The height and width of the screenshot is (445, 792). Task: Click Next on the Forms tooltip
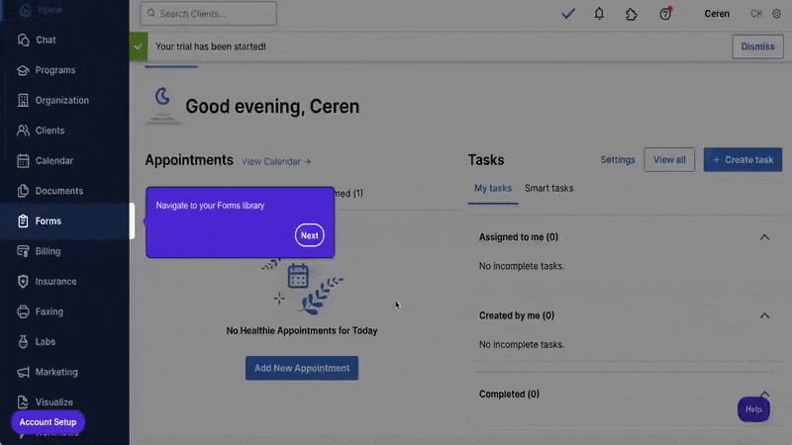(310, 235)
